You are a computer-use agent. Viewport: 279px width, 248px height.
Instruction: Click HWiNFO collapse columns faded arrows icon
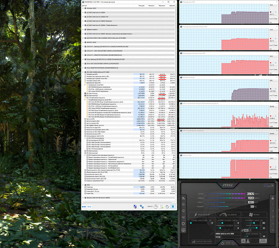[x=89, y=207]
